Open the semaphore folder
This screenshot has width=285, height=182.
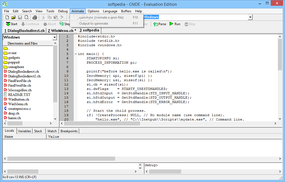14,67
